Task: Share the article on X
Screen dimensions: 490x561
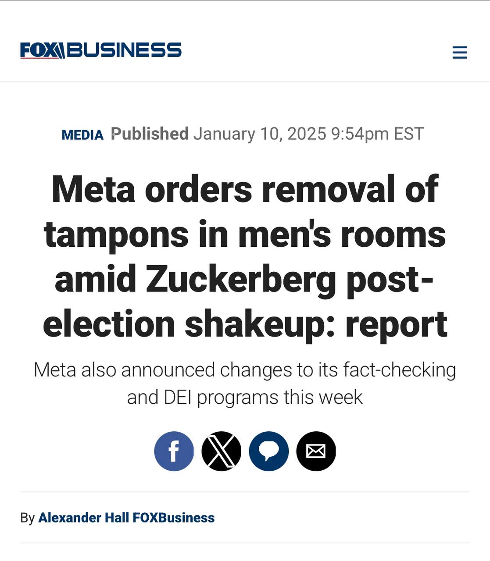Action: (221, 451)
